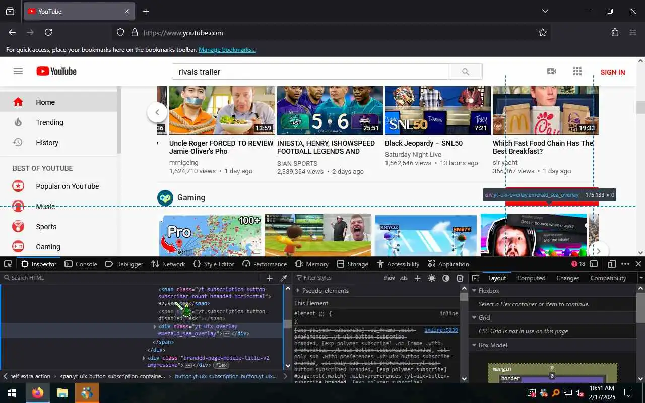Screen dimensions: 645x403
Task: Open the YouTube hamburger guide menu
Action: (18, 72)
